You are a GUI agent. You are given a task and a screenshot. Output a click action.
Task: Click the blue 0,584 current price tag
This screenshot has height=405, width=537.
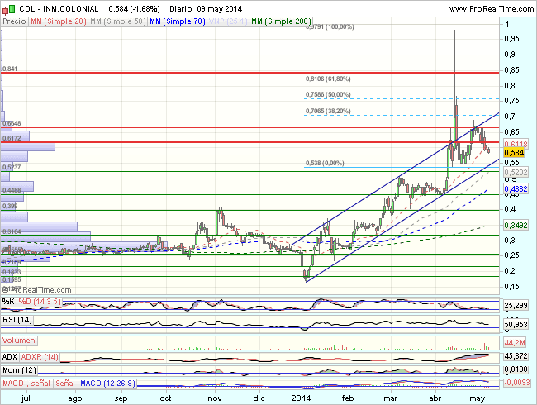click(517, 153)
